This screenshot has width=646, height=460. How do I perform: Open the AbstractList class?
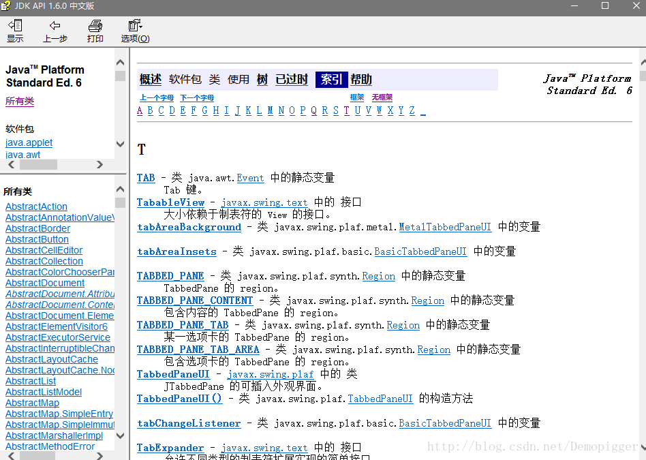click(x=31, y=381)
